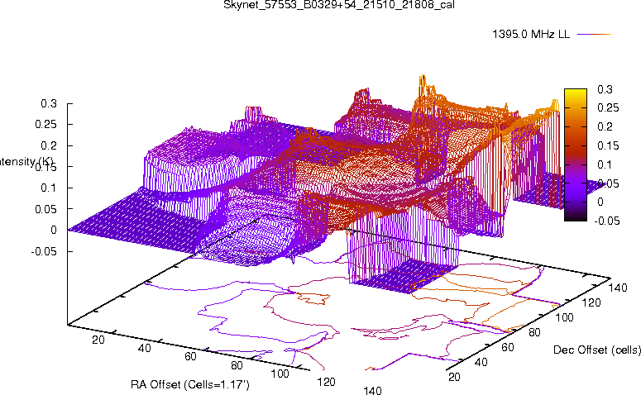The width and height of the screenshot is (641, 395).
Task: Click the 0.2 tick on the color bar
Action: [x=605, y=126]
